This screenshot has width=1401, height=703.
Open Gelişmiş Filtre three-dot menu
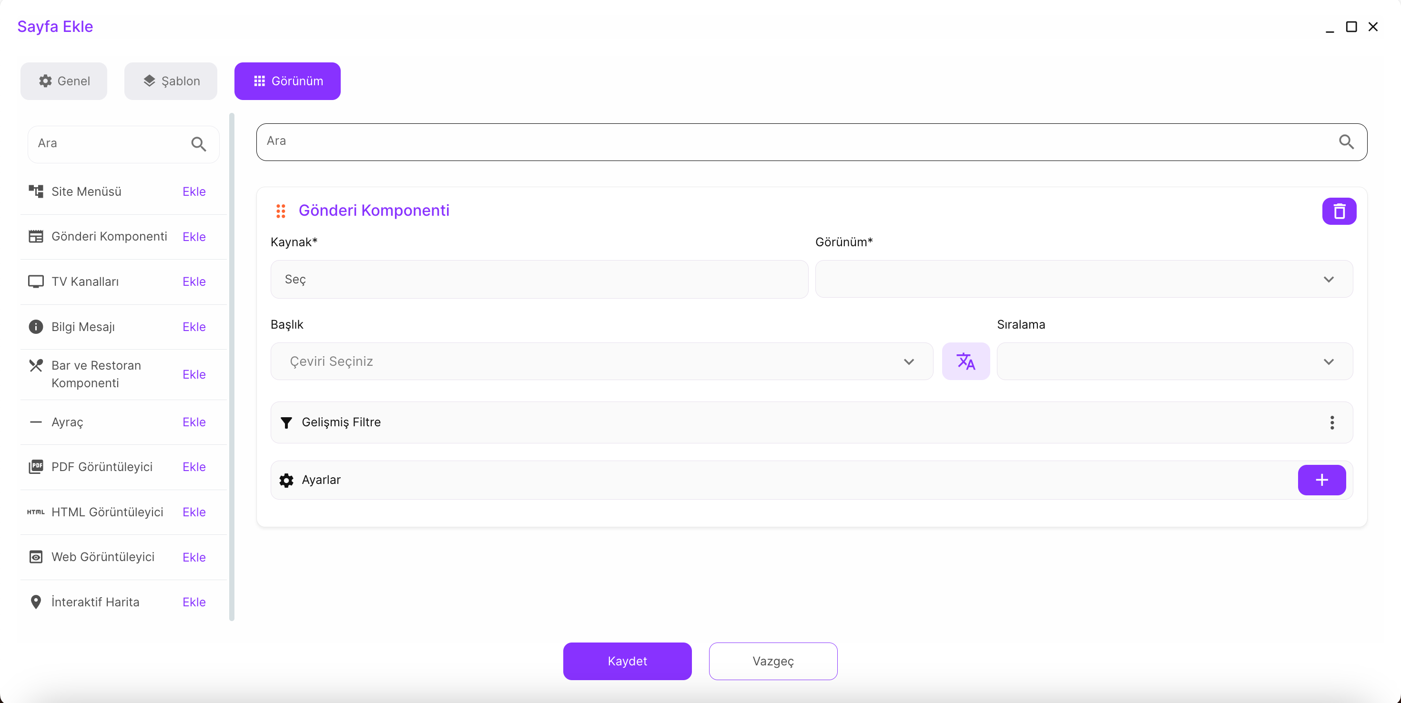[1331, 422]
